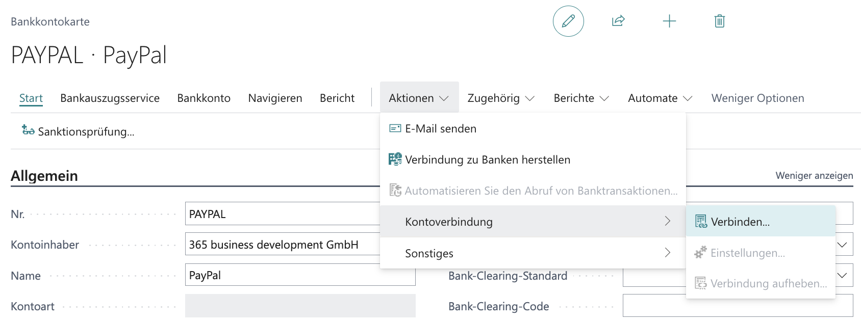Click Verbinden... in the submenu
861x322 pixels.
[740, 222]
